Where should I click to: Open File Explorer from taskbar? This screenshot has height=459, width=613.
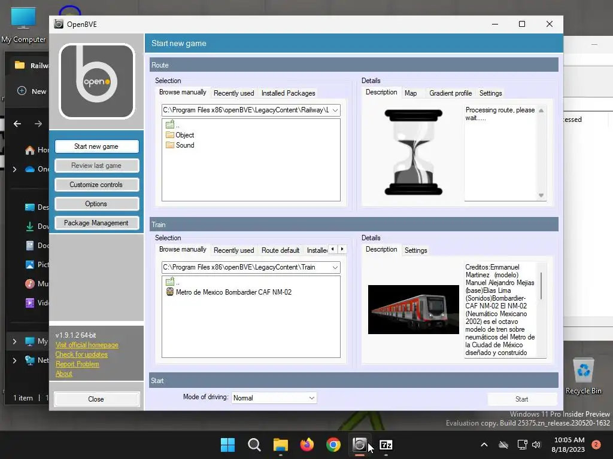coord(280,445)
